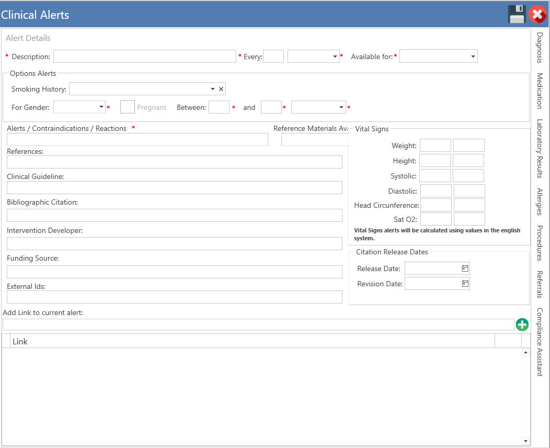This screenshot has width=550, height=448.
Task: Focus the first Sat O2 field
Action: [x=436, y=219]
